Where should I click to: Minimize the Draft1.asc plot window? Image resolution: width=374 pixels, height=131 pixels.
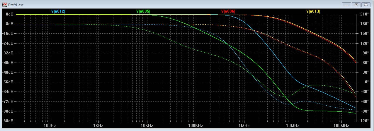pos(347,5)
